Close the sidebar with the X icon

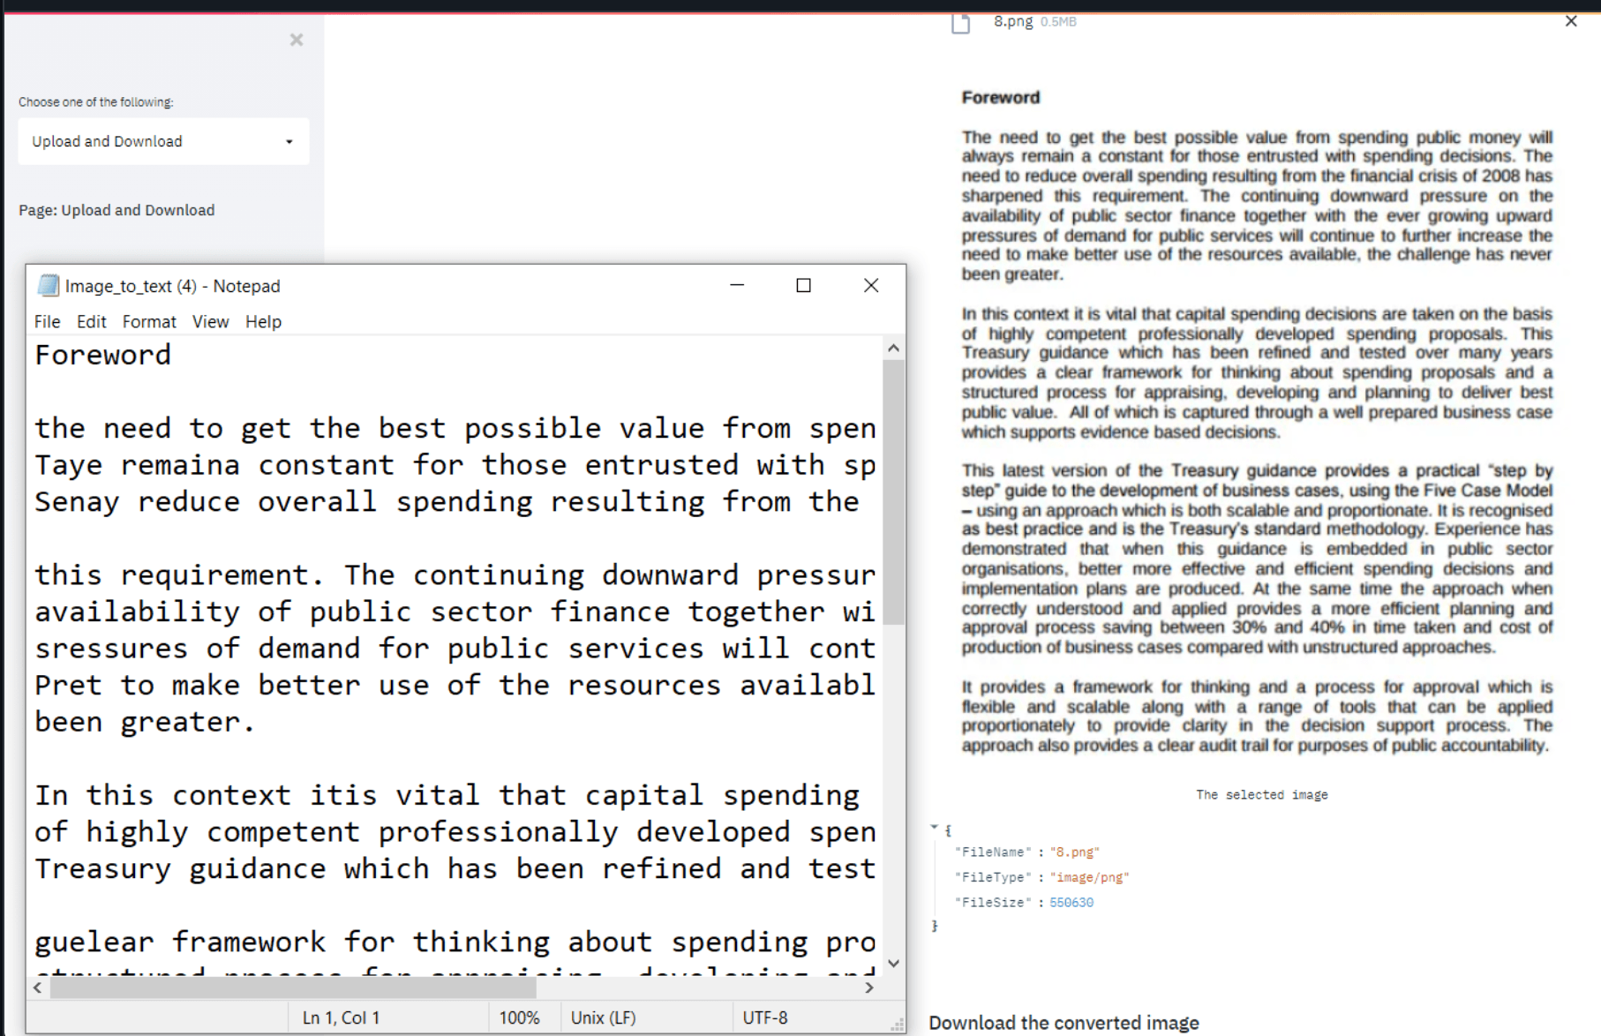tap(297, 40)
